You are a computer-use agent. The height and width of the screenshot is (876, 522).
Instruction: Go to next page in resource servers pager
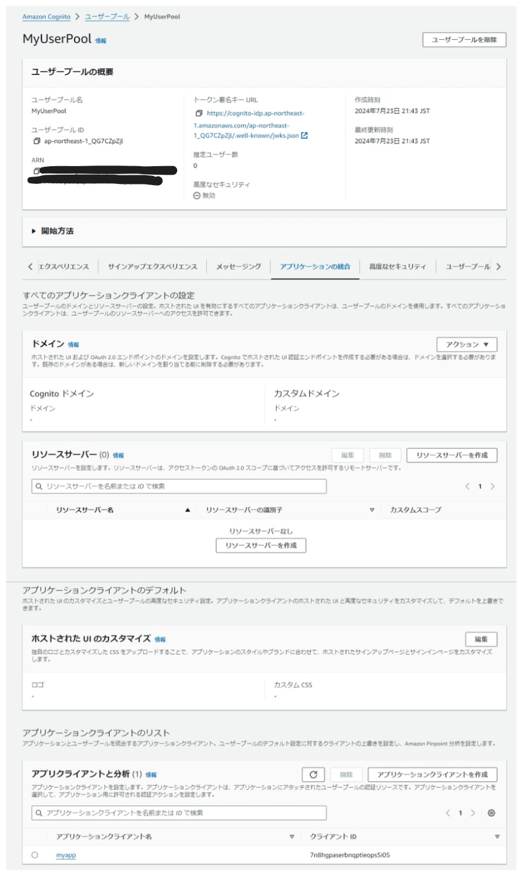tap(493, 486)
